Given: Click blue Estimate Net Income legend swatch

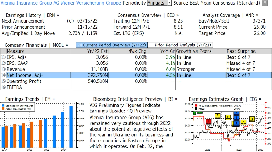Looking at the screenshot, I should (x=3, y=106).
